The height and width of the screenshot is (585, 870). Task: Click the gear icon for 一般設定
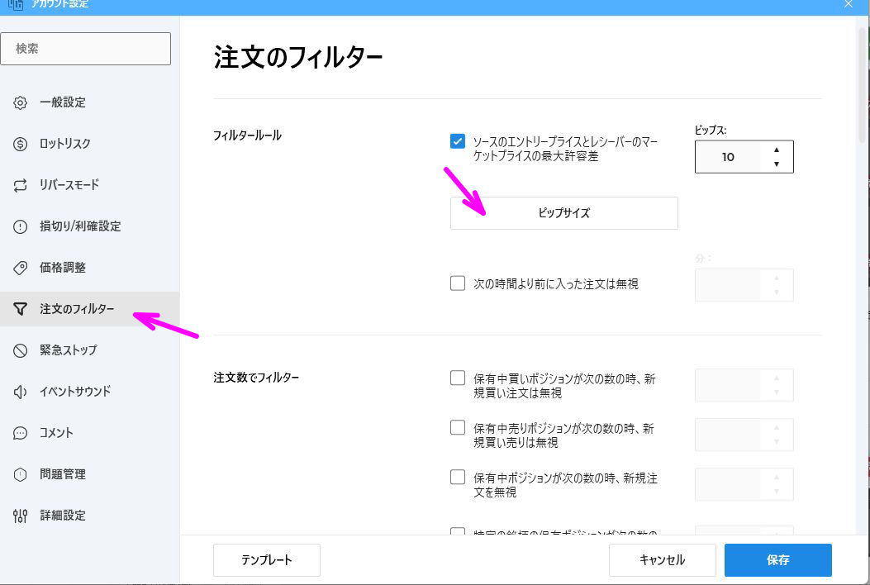[20, 102]
